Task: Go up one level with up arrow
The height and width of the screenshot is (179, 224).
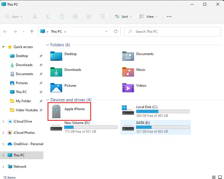Action: (32, 32)
